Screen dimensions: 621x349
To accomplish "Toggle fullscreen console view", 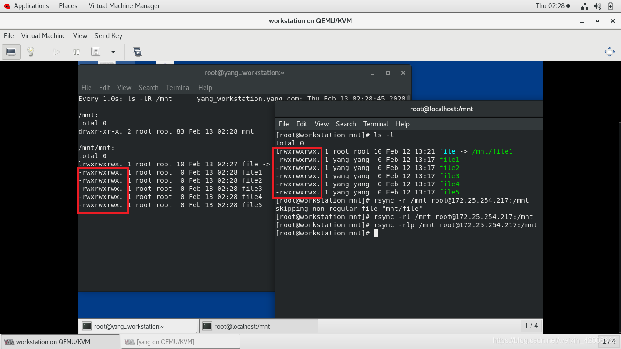I will (609, 52).
